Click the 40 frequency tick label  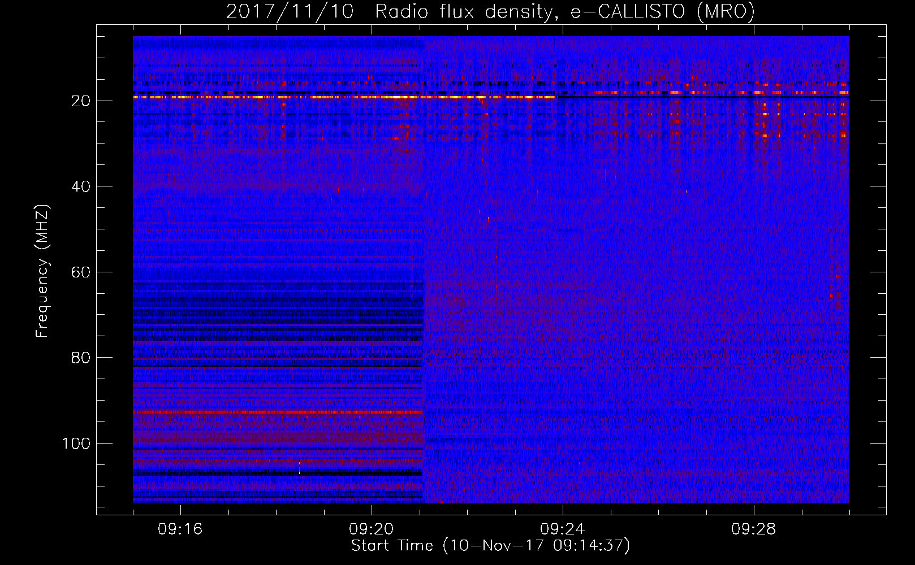pyautogui.click(x=81, y=186)
